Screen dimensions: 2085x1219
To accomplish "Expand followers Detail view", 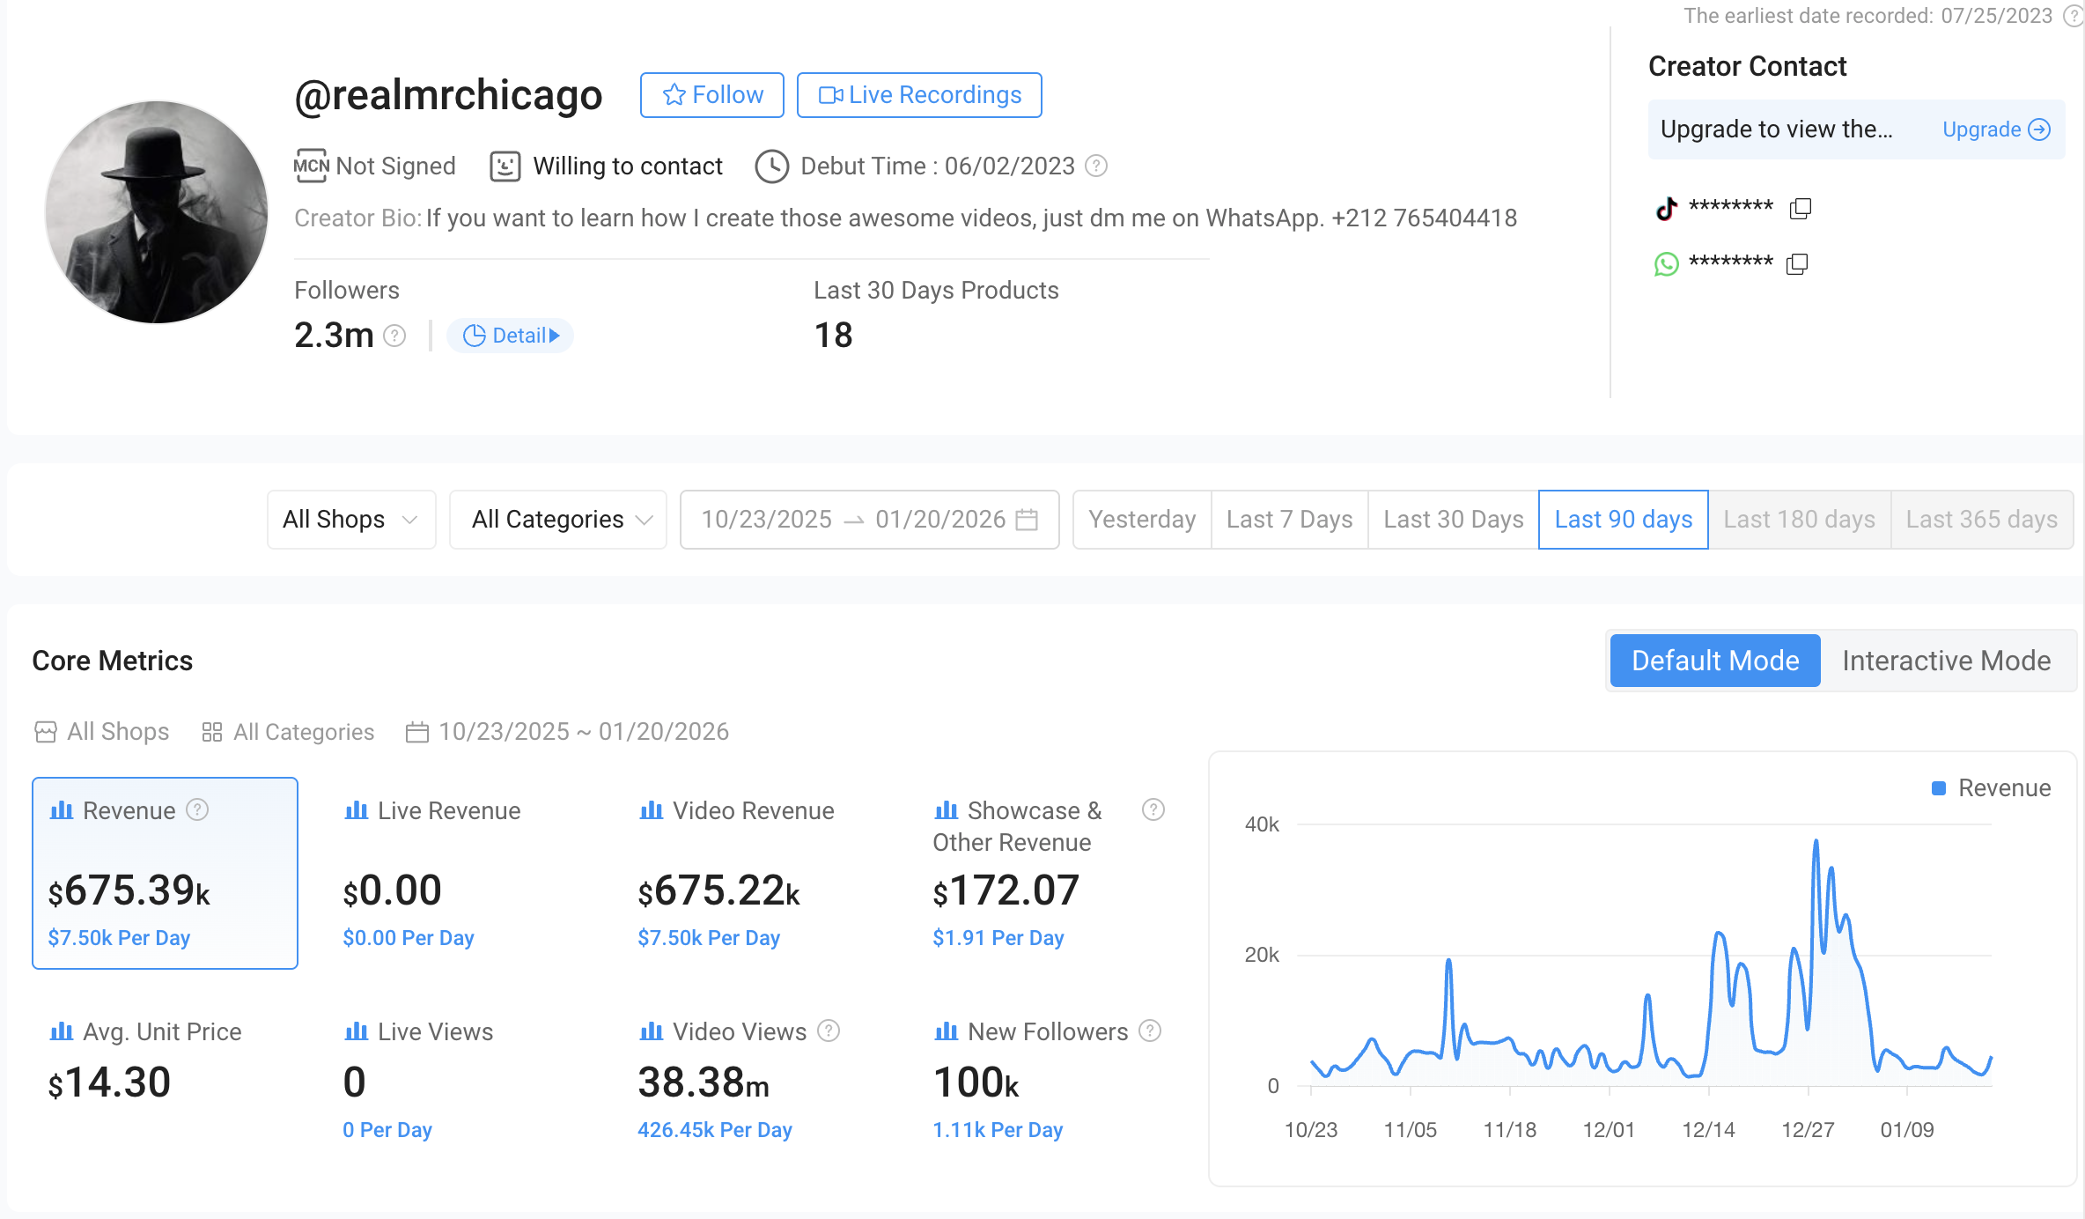I will point(511,336).
